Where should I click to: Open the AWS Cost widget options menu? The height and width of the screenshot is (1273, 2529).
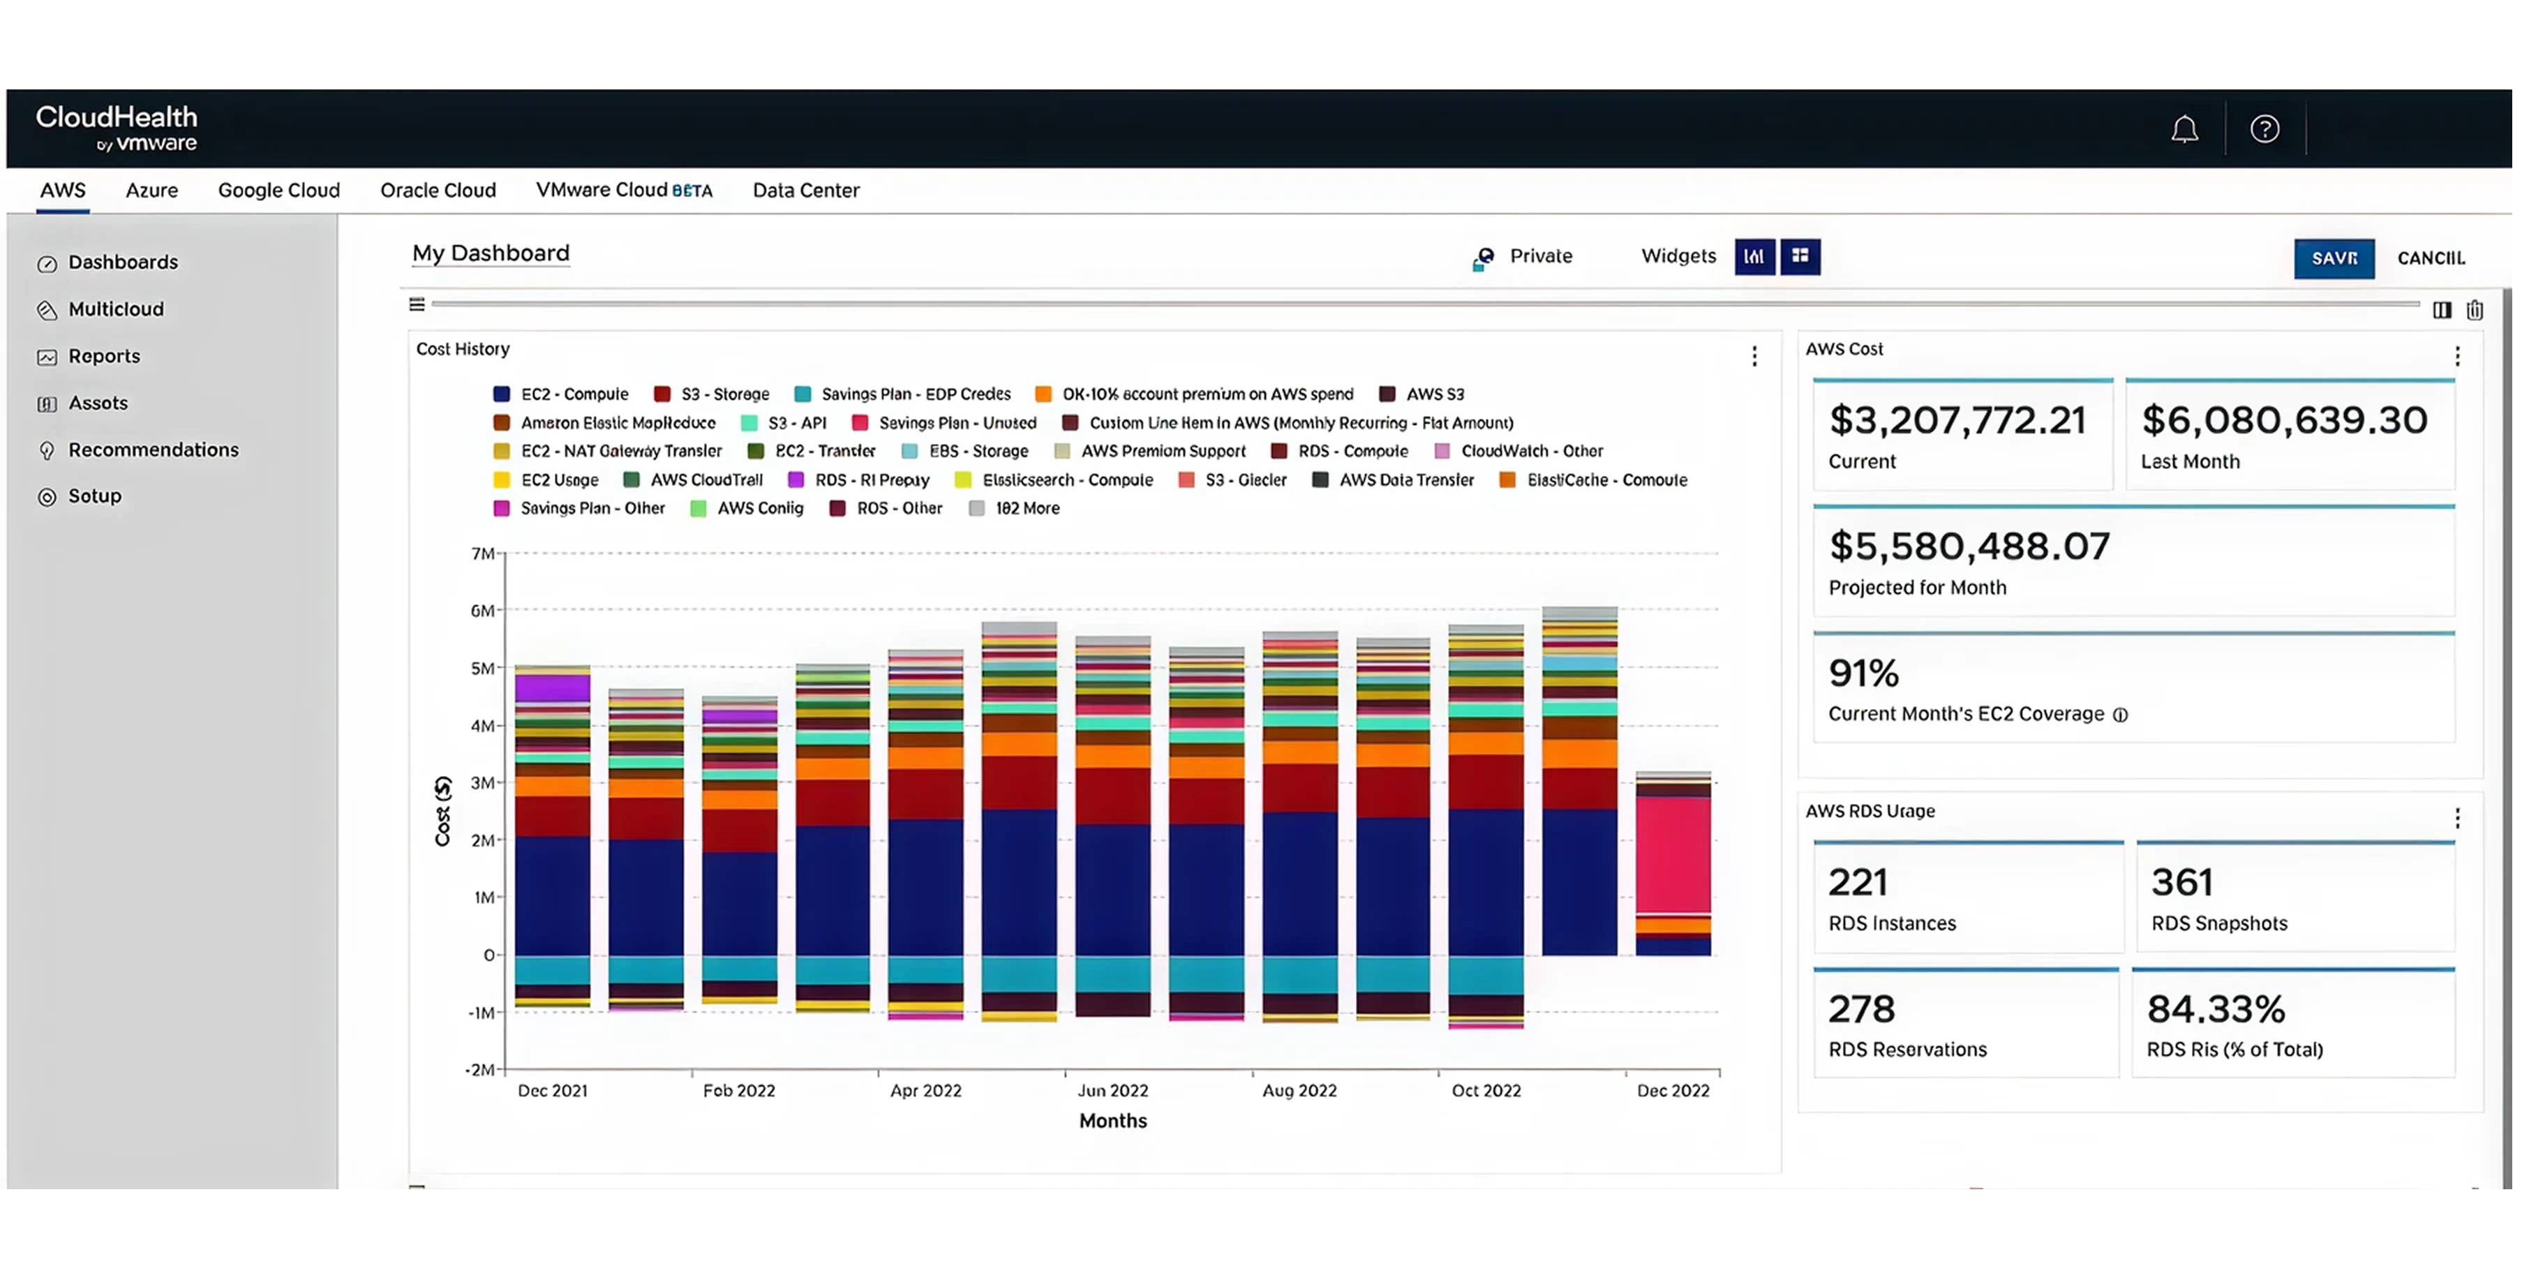[x=2457, y=356]
